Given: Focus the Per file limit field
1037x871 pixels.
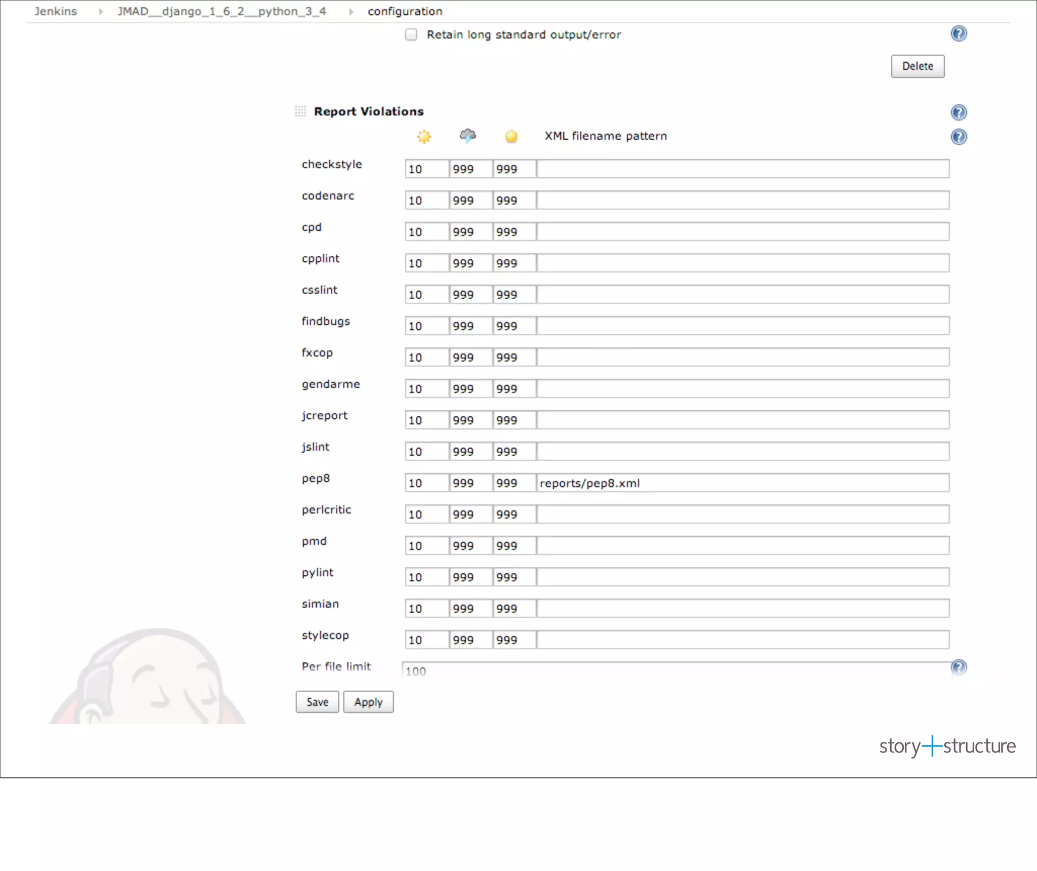Looking at the screenshot, I should 676,671.
